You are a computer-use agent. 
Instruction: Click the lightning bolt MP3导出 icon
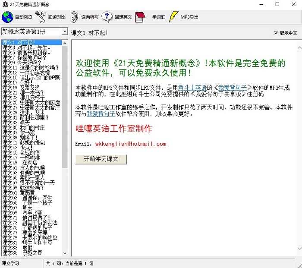[173, 17]
